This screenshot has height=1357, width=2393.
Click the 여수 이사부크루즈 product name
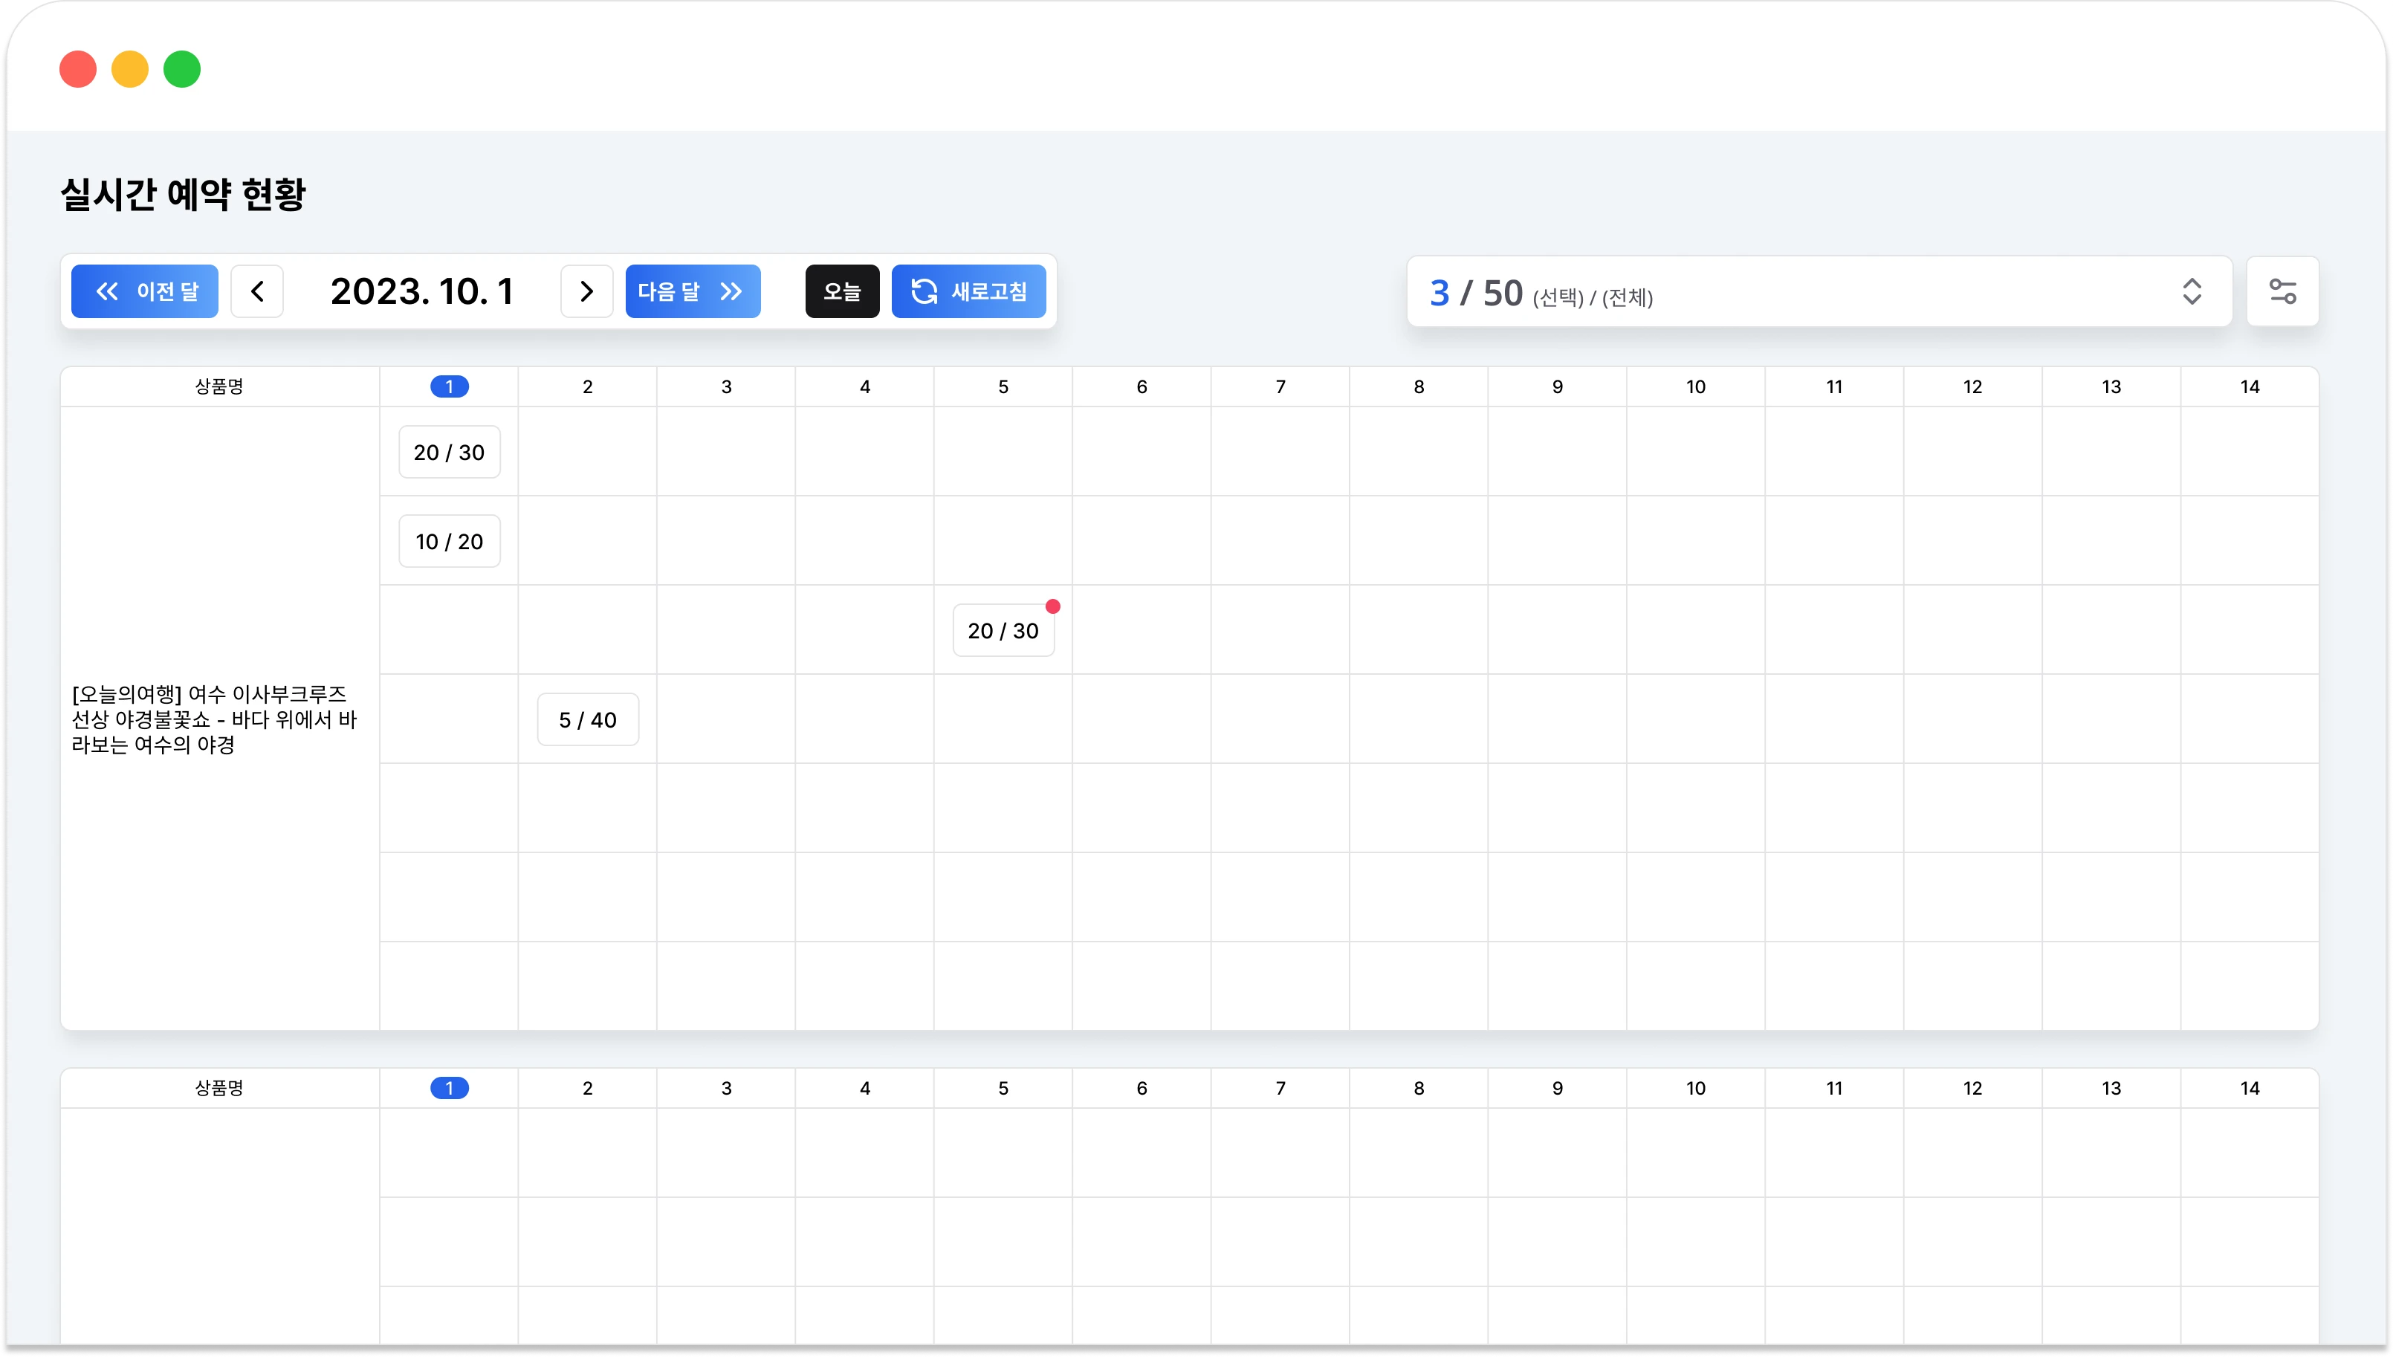point(214,719)
